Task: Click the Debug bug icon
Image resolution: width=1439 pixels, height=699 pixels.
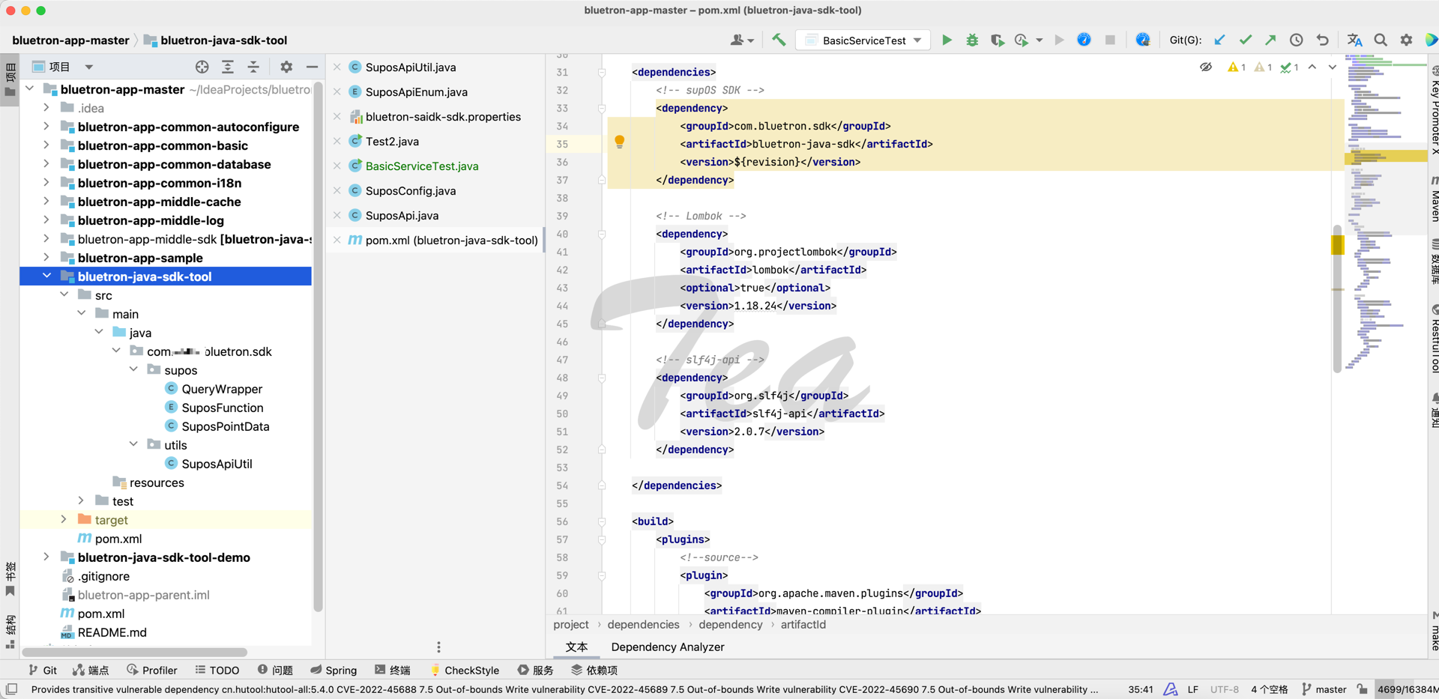Action: tap(972, 40)
